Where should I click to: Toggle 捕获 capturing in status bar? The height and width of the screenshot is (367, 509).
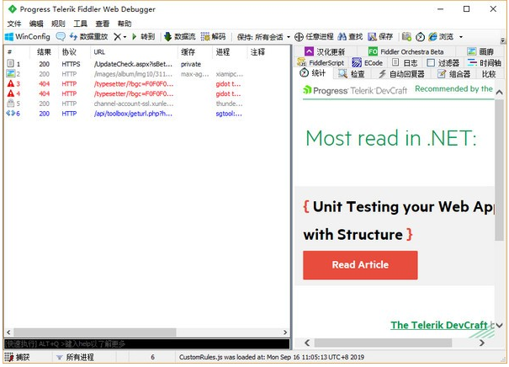(x=18, y=357)
